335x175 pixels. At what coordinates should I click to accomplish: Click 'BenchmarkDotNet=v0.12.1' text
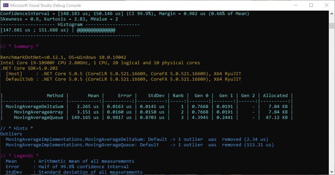[x=31, y=57]
